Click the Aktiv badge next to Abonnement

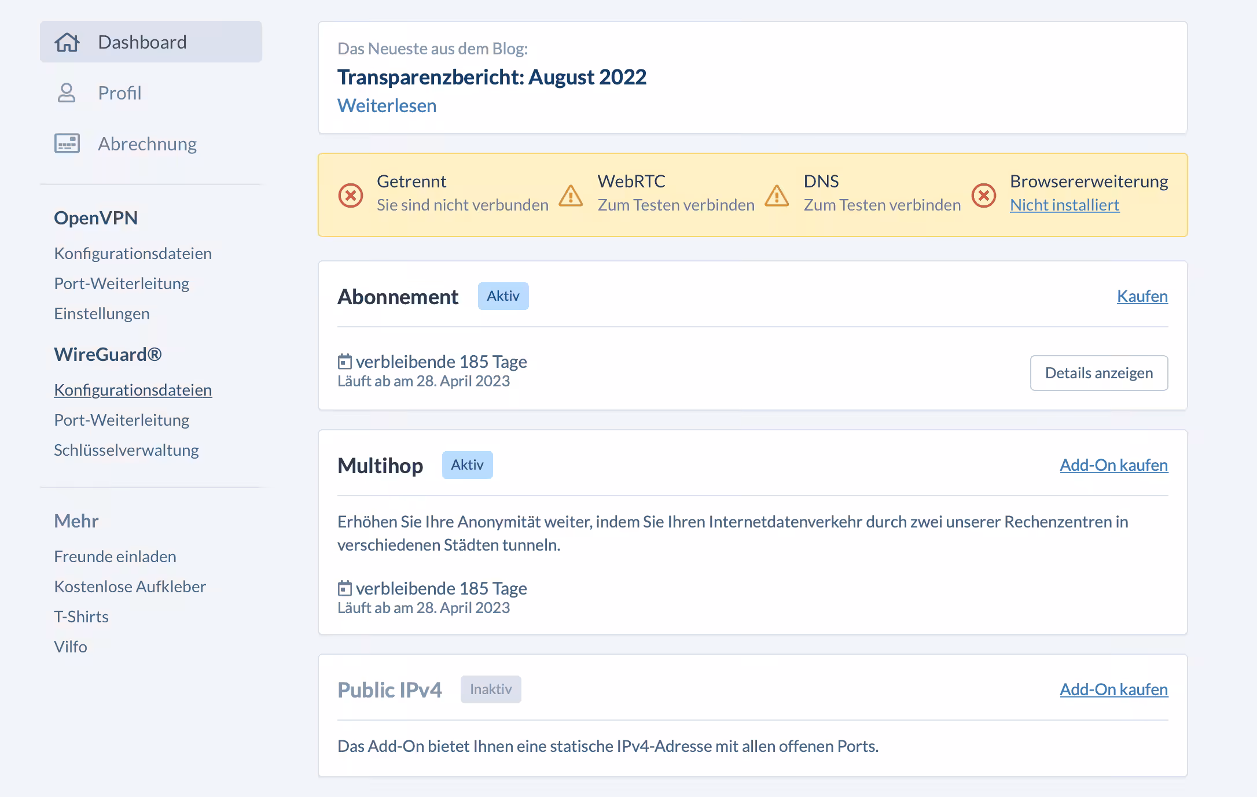(x=503, y=296)
